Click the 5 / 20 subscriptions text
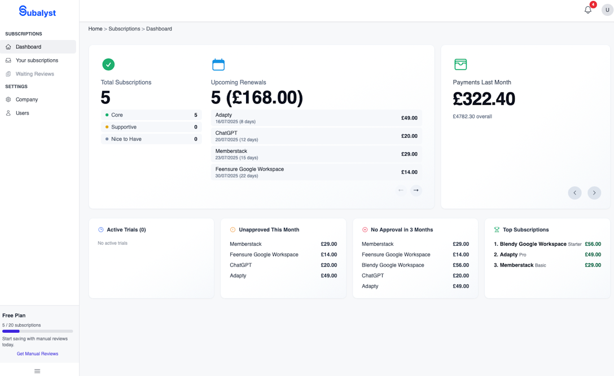This screenshot has width=614, height=376. pos(21,325)
